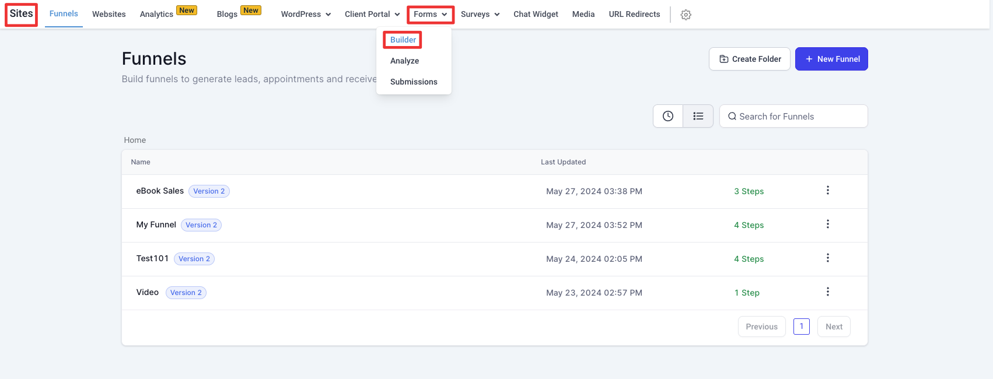Image resolution: width=993 pixels, height=379 pixels.
Task: Collapse the Forms dropdown
Action: [x=430, y=14]
